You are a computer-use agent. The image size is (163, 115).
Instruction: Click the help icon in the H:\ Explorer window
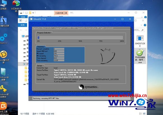(145, 17)
